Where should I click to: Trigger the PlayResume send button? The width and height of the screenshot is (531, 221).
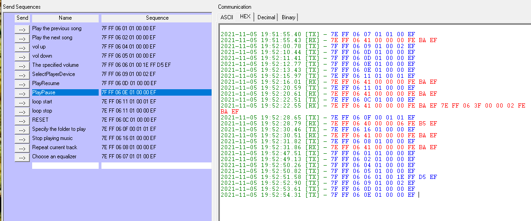point(22,83)
